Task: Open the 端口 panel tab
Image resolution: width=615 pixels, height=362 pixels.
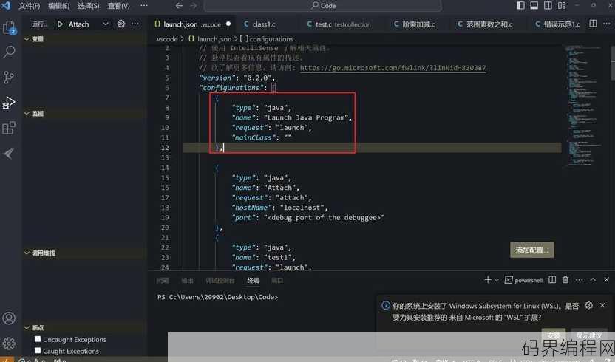Action: tap(277, 281)
